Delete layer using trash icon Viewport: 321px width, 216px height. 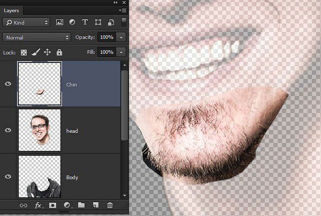[110, 205]
